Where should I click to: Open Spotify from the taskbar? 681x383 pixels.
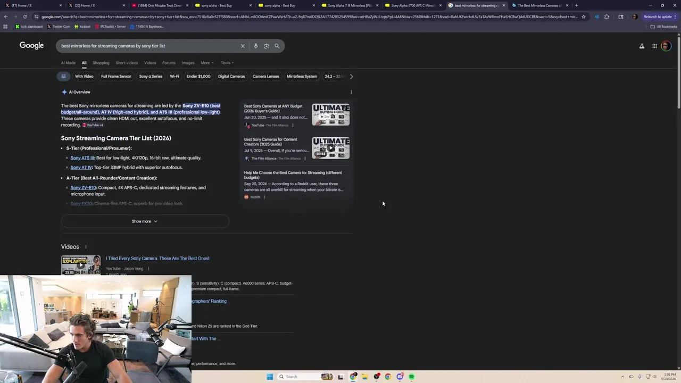(411, 377)
